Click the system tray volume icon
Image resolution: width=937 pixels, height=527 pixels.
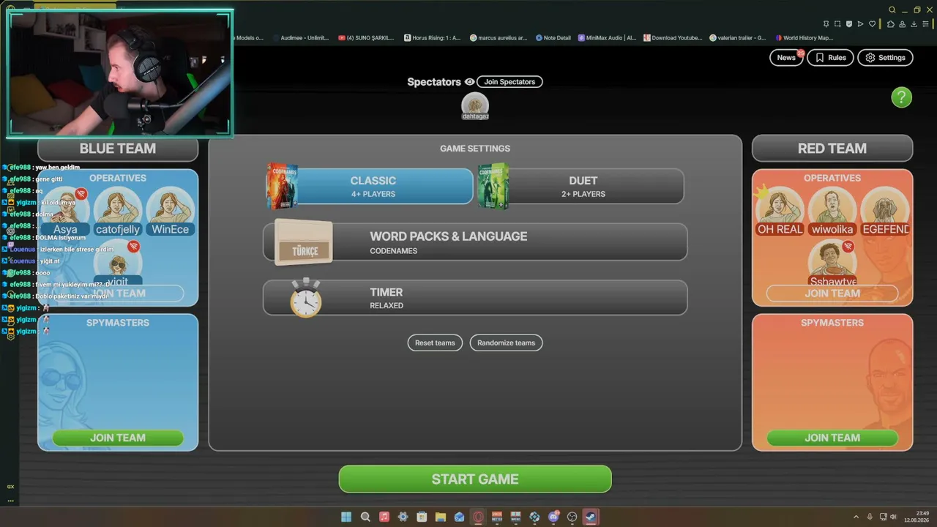[x=893, y=517]
